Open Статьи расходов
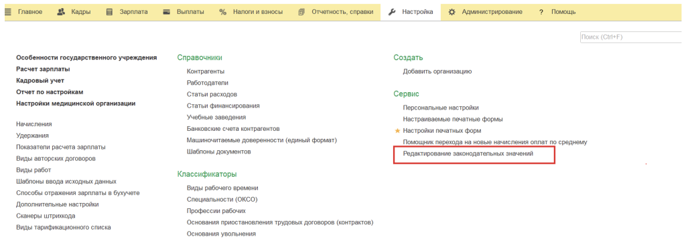 (x=212, y=94)
